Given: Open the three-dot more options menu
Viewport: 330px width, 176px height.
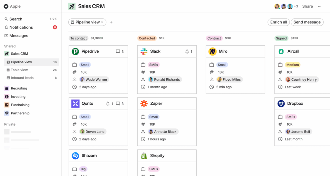Looking at the screenshot, I should pos(320,6).
